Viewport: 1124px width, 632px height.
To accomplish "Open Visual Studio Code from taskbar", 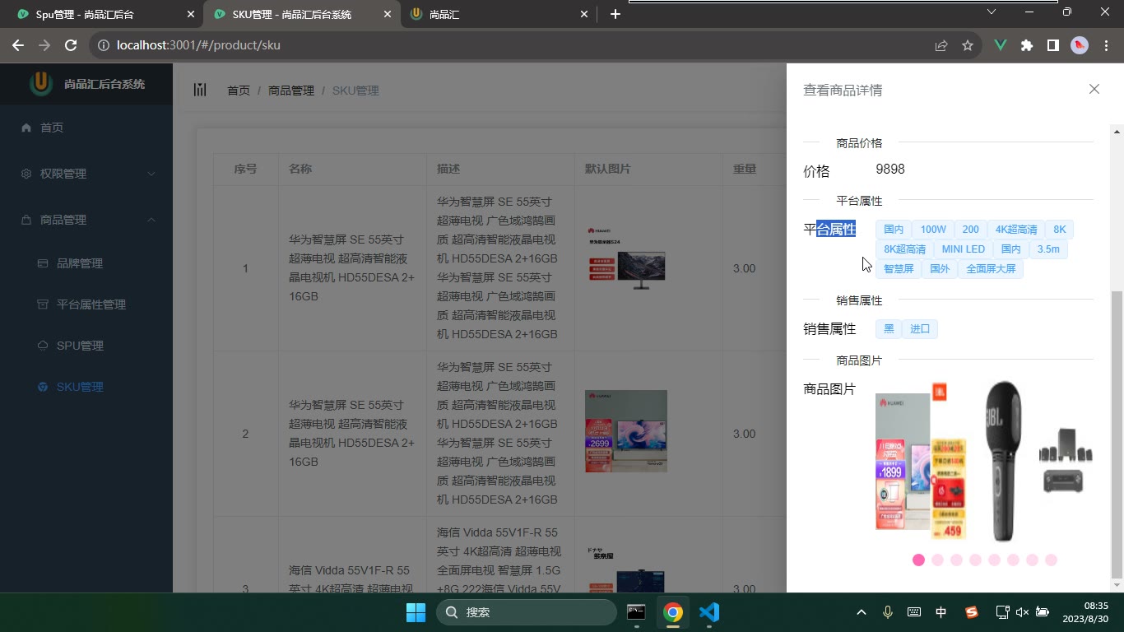I will tap(708, 612).
